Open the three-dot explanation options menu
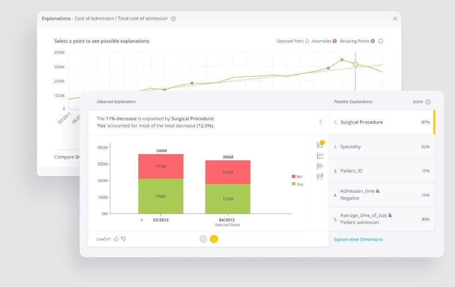The image size is (455, 287). click(x=320, y=122)
